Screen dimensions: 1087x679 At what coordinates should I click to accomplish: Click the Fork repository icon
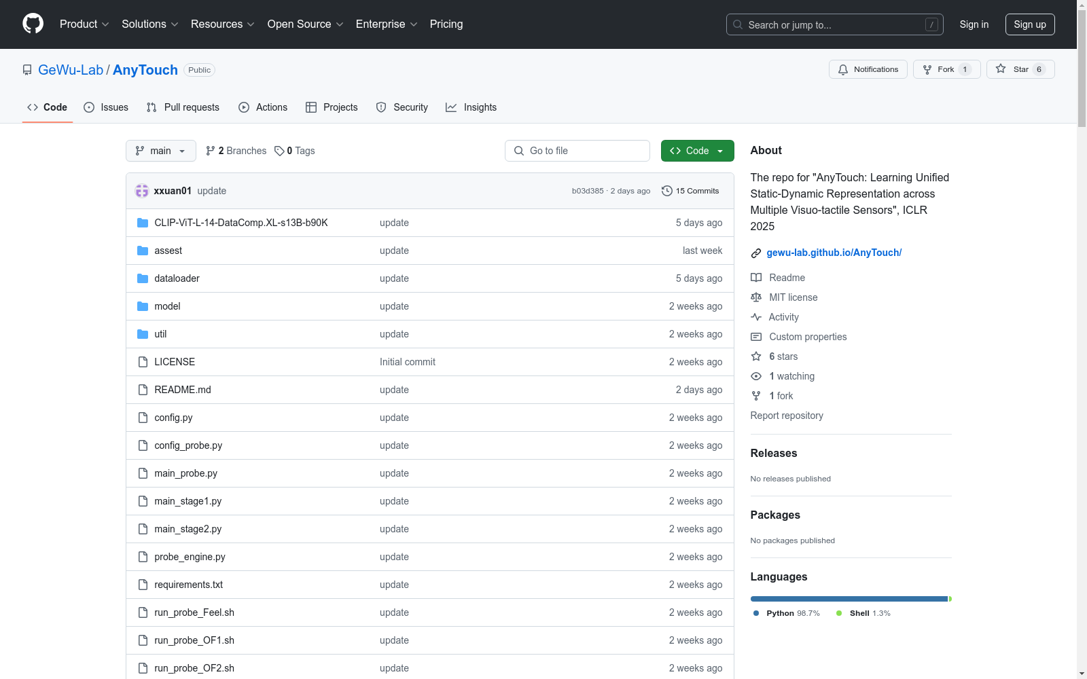(927, 69)
